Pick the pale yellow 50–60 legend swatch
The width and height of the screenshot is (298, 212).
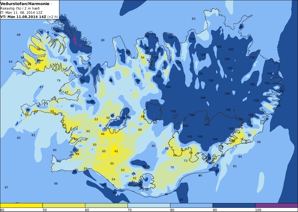(64, 205)
